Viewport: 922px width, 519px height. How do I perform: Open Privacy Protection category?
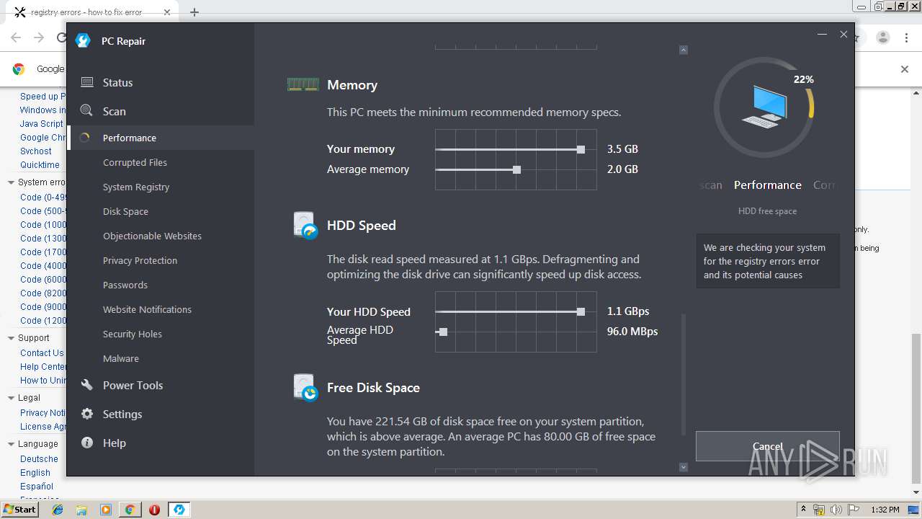[x=140, y=260]
